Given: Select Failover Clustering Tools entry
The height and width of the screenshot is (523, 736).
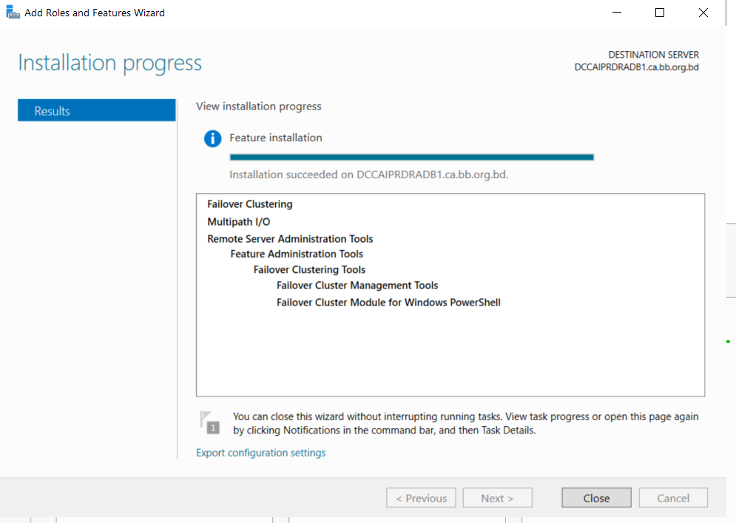Looking at the screenshot, I should [x=309, y=269].
